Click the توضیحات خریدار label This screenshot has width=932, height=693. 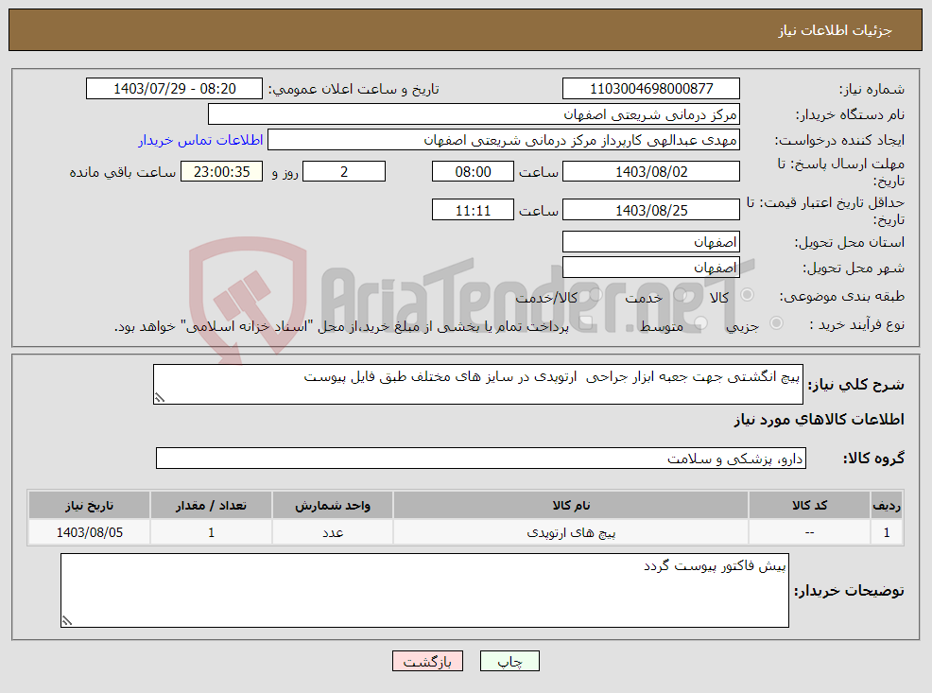[x=850, y=590]
